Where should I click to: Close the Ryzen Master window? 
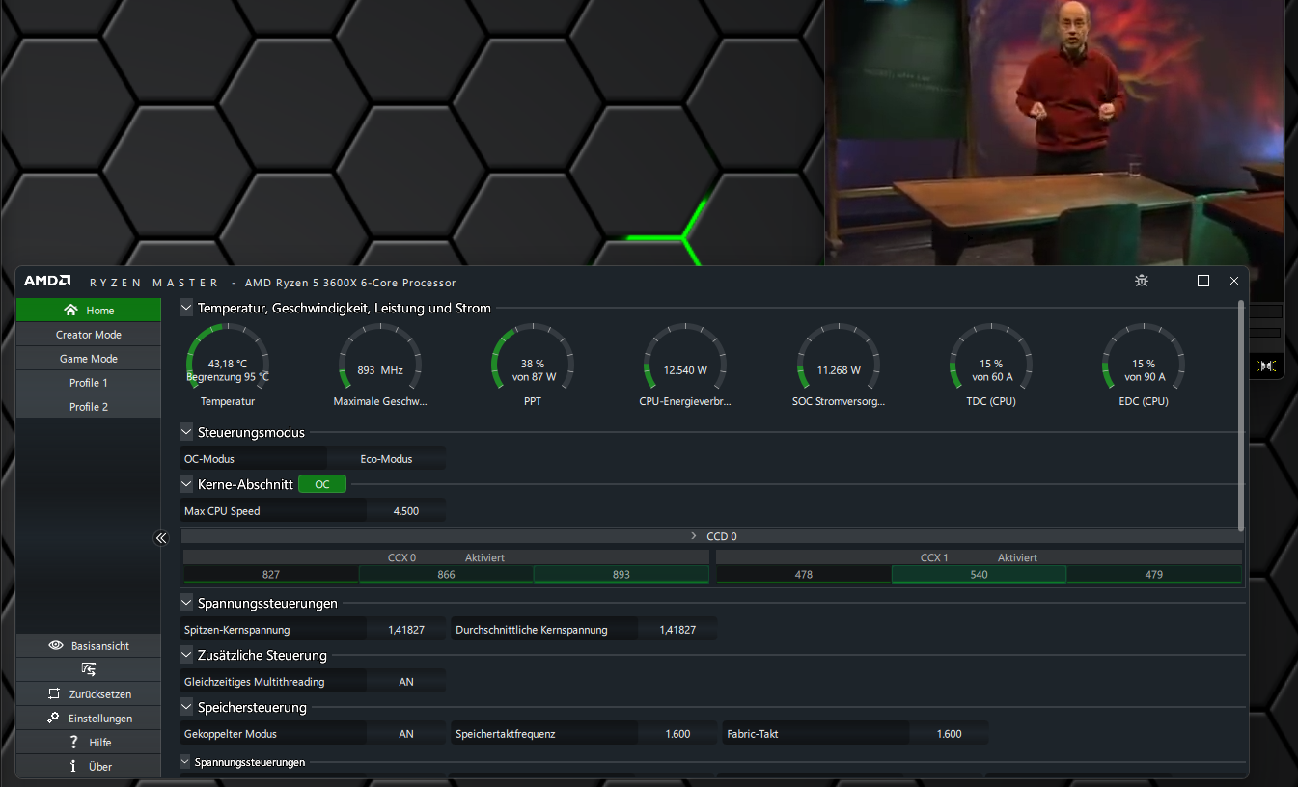1234,281
